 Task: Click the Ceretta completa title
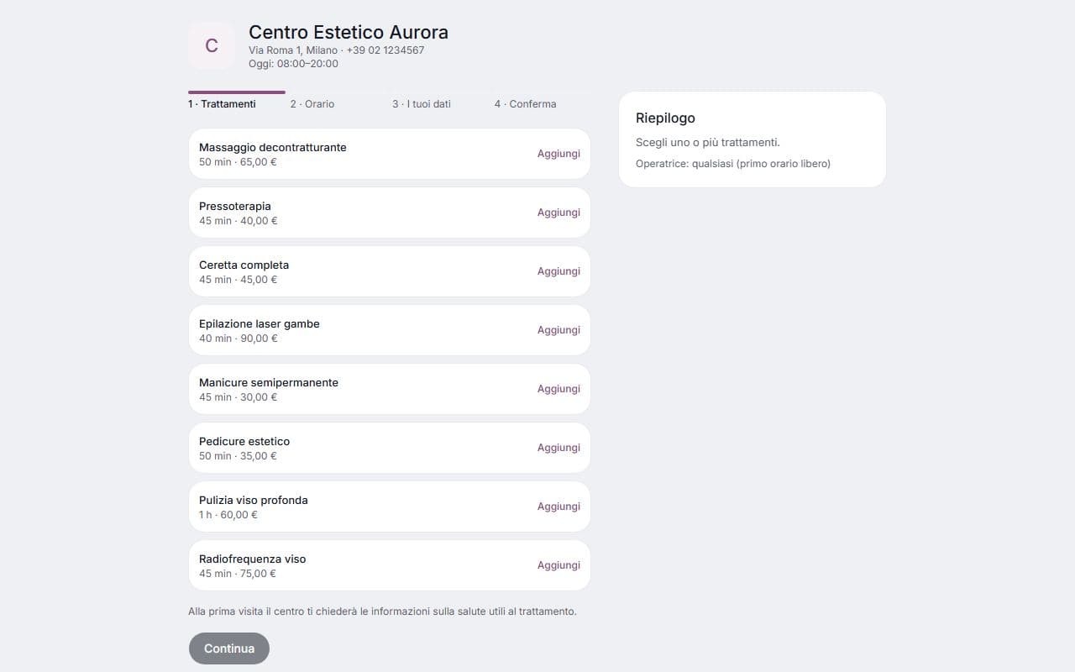click(244, 265)
